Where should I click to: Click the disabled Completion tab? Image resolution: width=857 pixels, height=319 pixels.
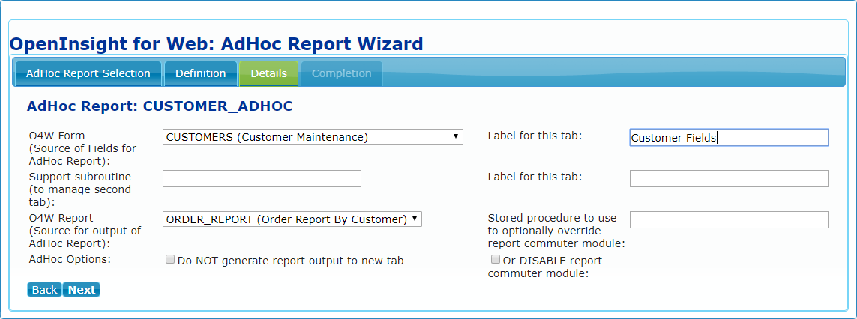click(342, 73)
